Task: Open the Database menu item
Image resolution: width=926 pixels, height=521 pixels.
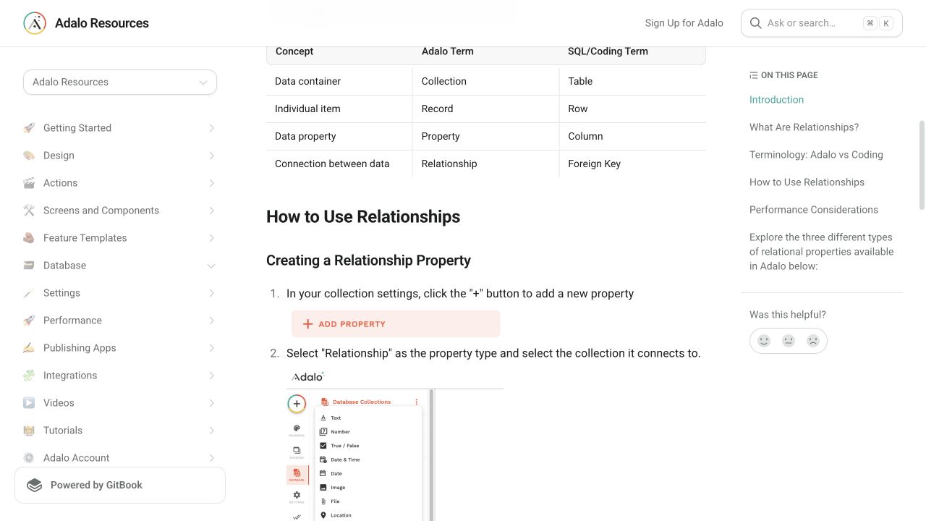Action: 120,266
